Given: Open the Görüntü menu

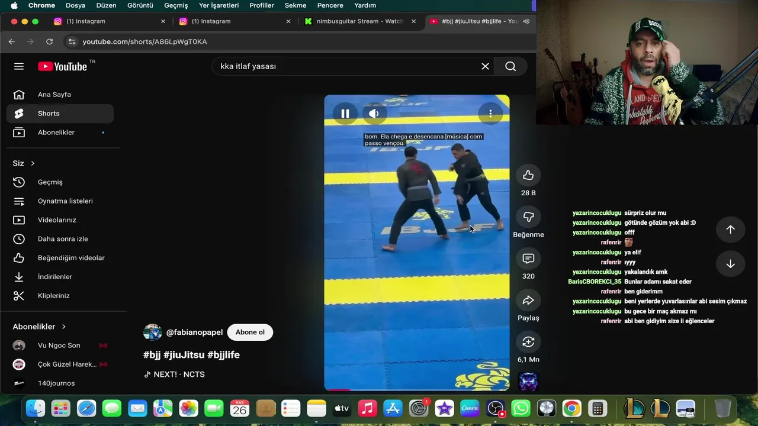Looking at the screenshot, I should [140, 5].
